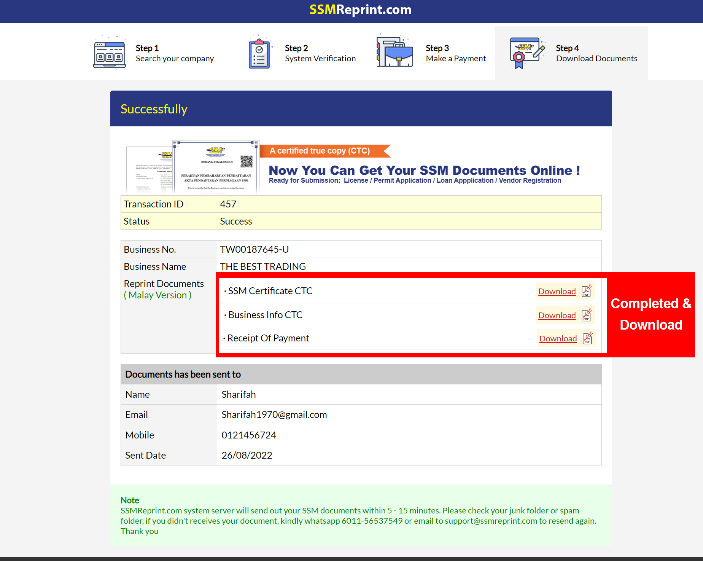Click the Receipt Of Payment label
The width and height of the screenshot is (703, 561).
(268, 338)
